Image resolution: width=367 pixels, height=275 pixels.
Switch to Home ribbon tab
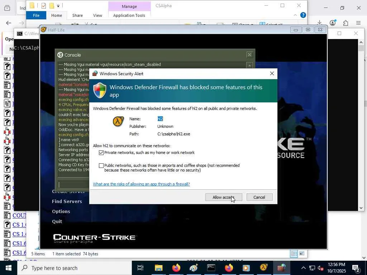pos(57,15)
